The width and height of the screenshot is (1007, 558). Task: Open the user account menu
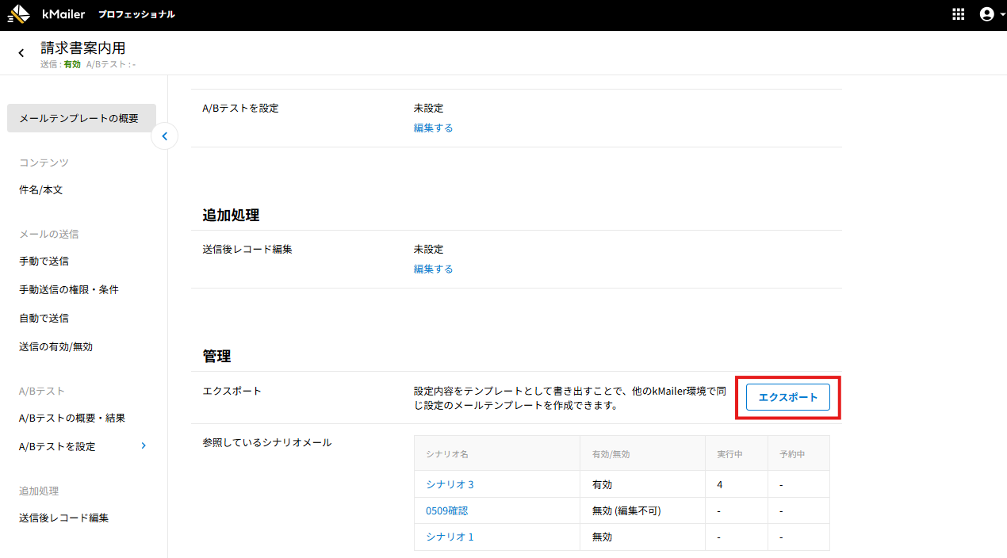[x=986, y=14]
